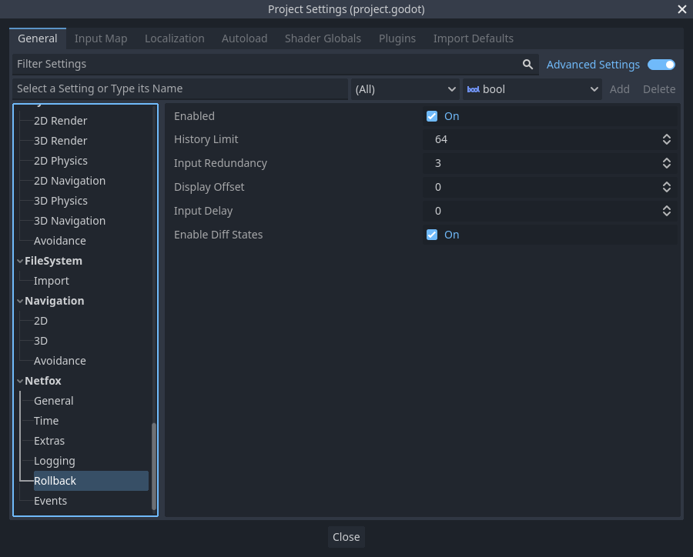693x557 pixels.
Task: Click the search magnifier icon in Filter Settings
Action: pos(527,64)
